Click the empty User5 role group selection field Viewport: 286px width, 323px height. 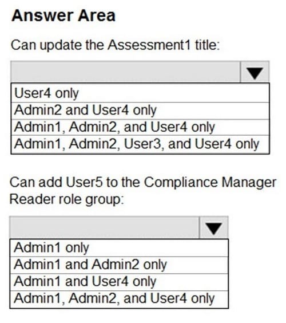pyautogui.click(x=105, y=227)
